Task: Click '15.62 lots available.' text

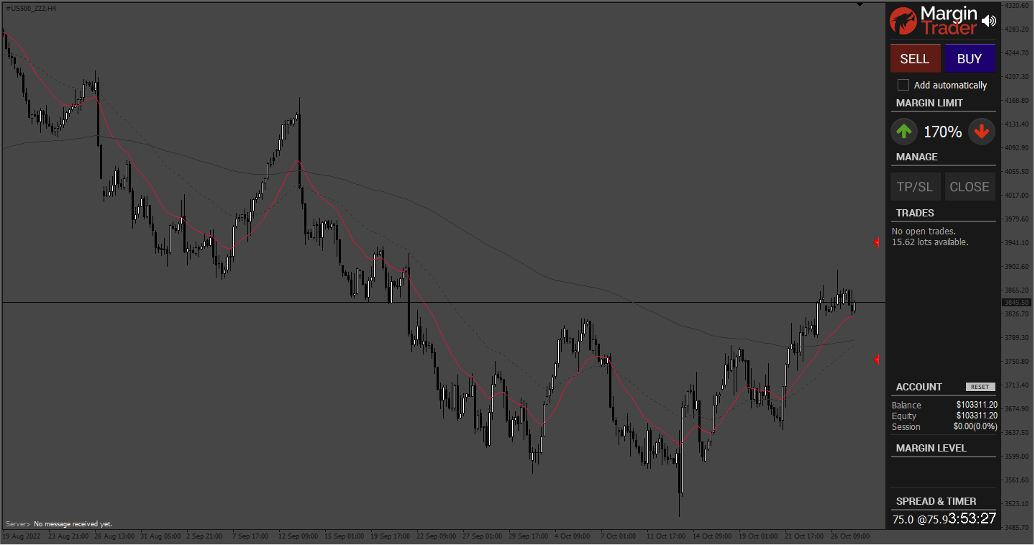Action: 930,242
